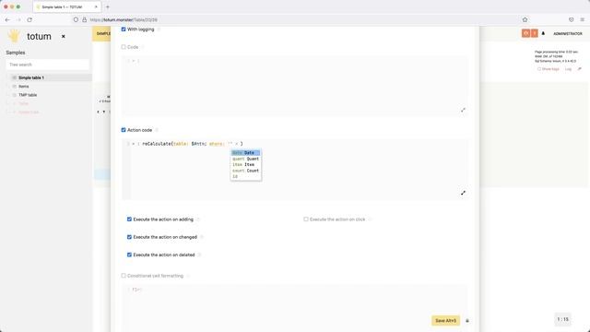Click in the Tree search field
590x332 pixels.
[48, 65]
